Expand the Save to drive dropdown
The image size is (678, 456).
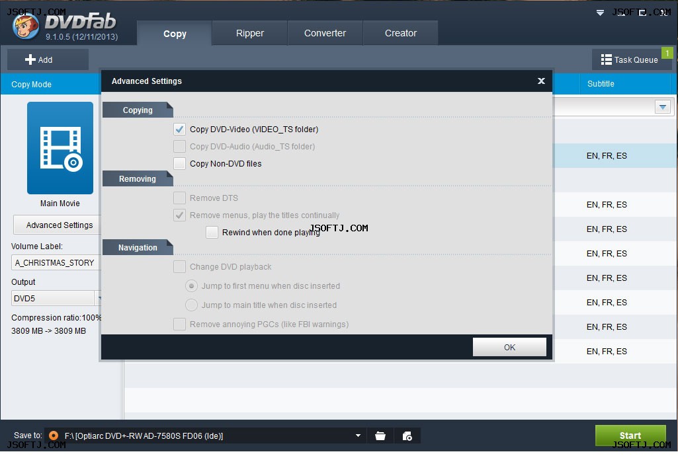(x=358, y=436)
